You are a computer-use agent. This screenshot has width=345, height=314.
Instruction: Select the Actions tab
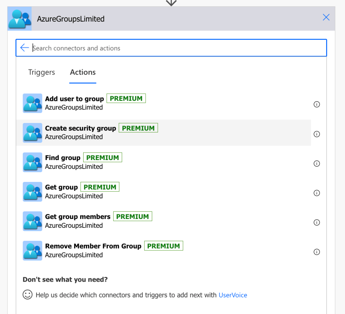[83, 72]
